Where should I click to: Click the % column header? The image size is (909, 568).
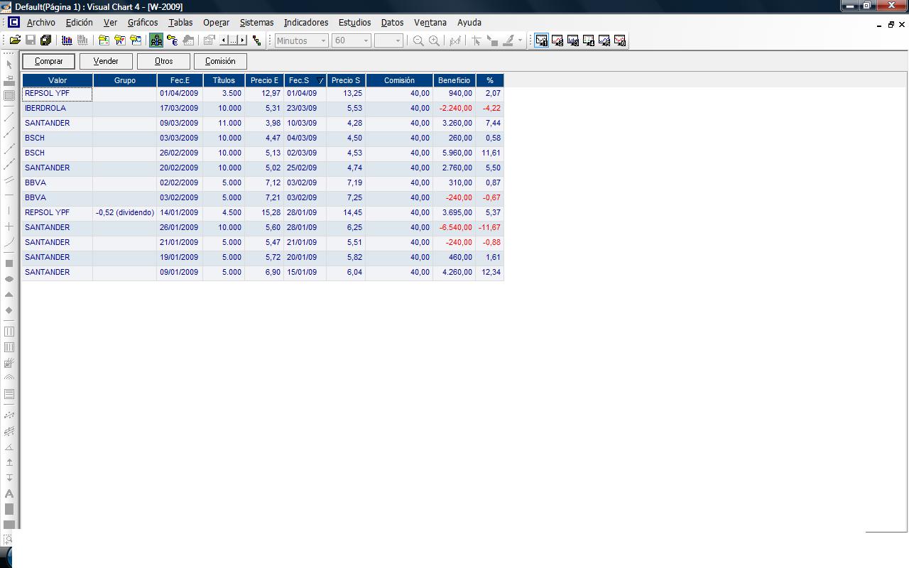pos(490,80)
